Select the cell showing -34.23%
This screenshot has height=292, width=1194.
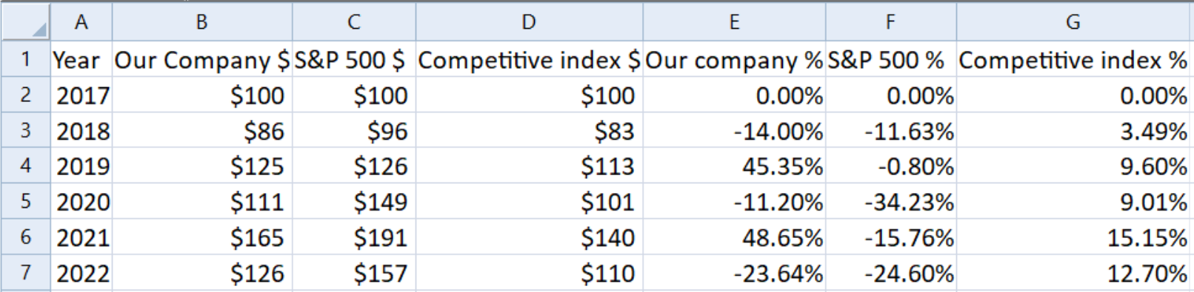(891, 201)
